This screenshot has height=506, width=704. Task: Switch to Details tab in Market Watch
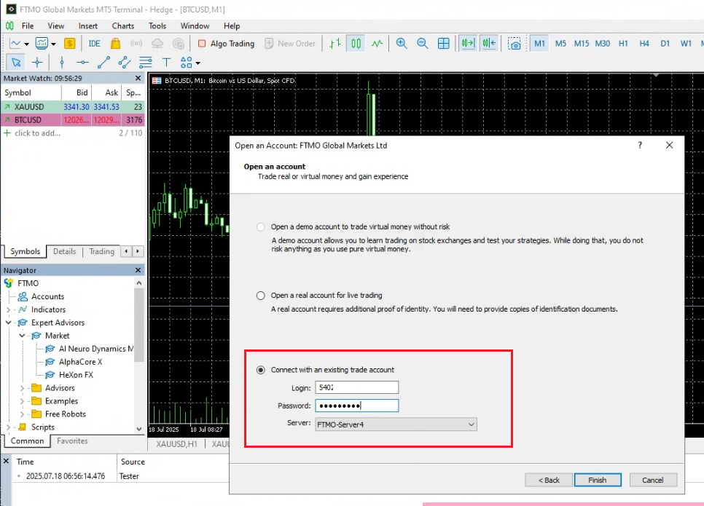tap(65, 251)
